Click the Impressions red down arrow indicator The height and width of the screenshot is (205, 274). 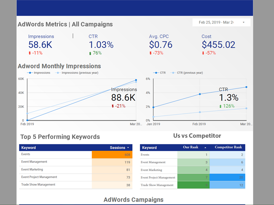click(30, 53)
